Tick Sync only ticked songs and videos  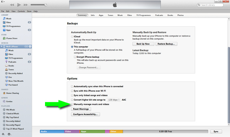(x=72, y=95)
